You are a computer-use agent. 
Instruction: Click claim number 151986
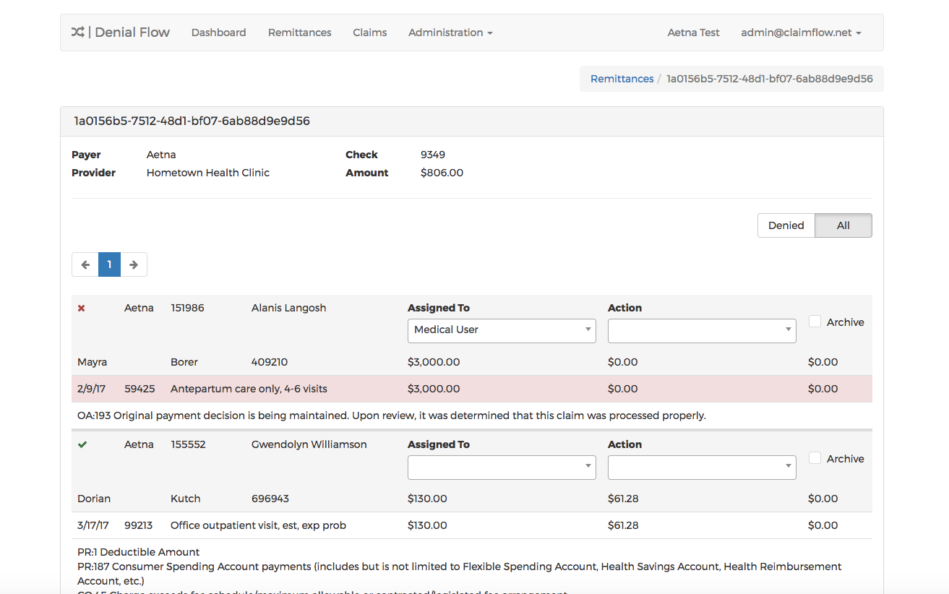[187, 308]
